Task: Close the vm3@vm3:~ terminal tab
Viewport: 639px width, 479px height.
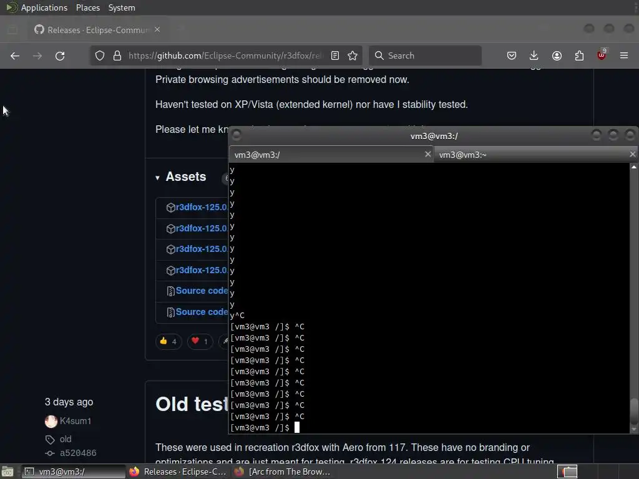Action: pos(633,155)
